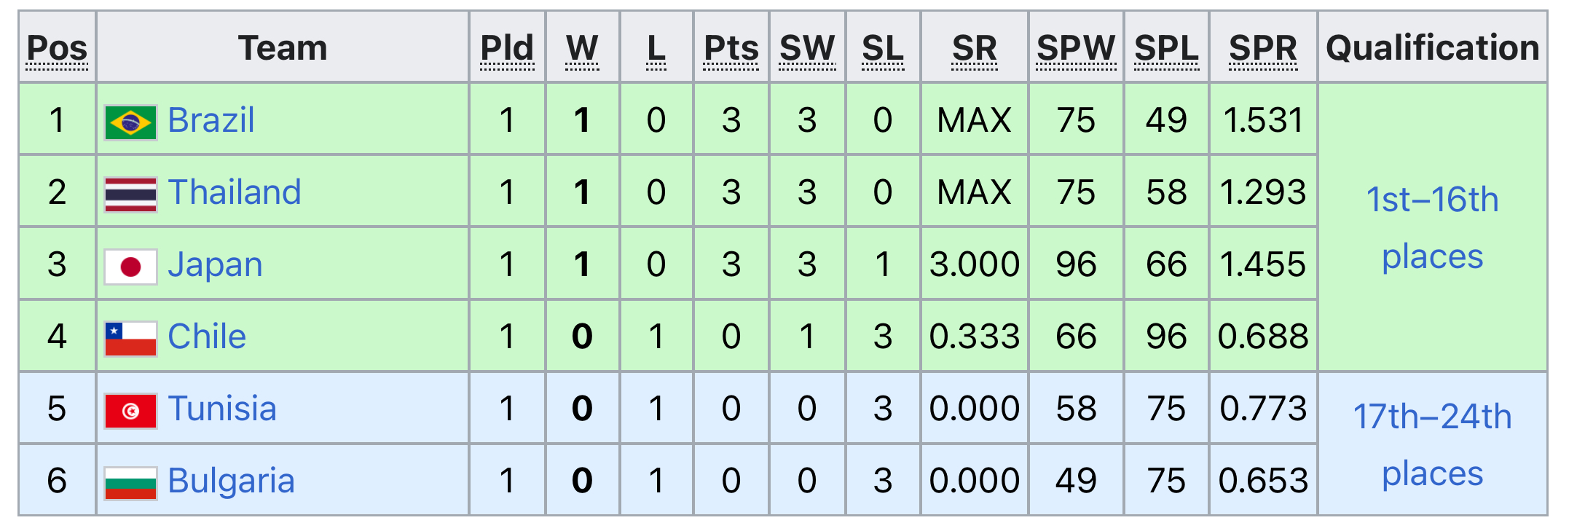Open the Chile team link
1577x531 pixels.
point(207,337)
